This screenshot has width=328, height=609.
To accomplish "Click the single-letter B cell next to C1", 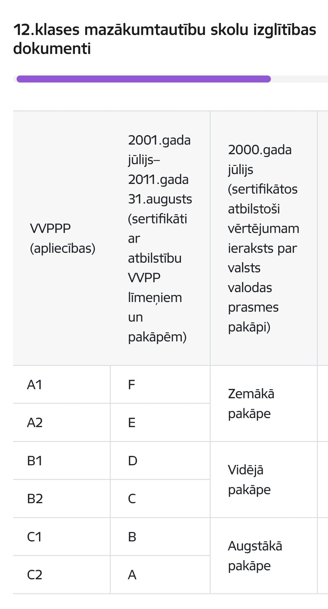I will pos(132,537).
